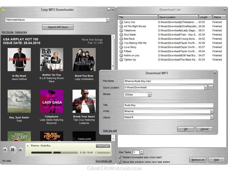This screenshot has height=171, width=228.
Task: Minimize the Easy MP3 Downloader window
Action: [x=109, y=9]
